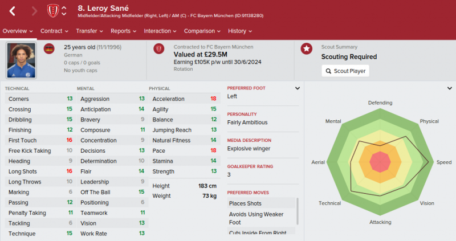Open the Comparison menu

202,31
